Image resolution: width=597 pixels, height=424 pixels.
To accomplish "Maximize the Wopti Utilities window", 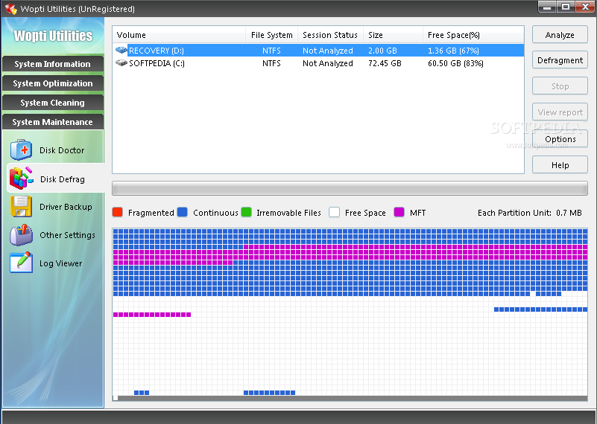I will click(x=566, y=7).
